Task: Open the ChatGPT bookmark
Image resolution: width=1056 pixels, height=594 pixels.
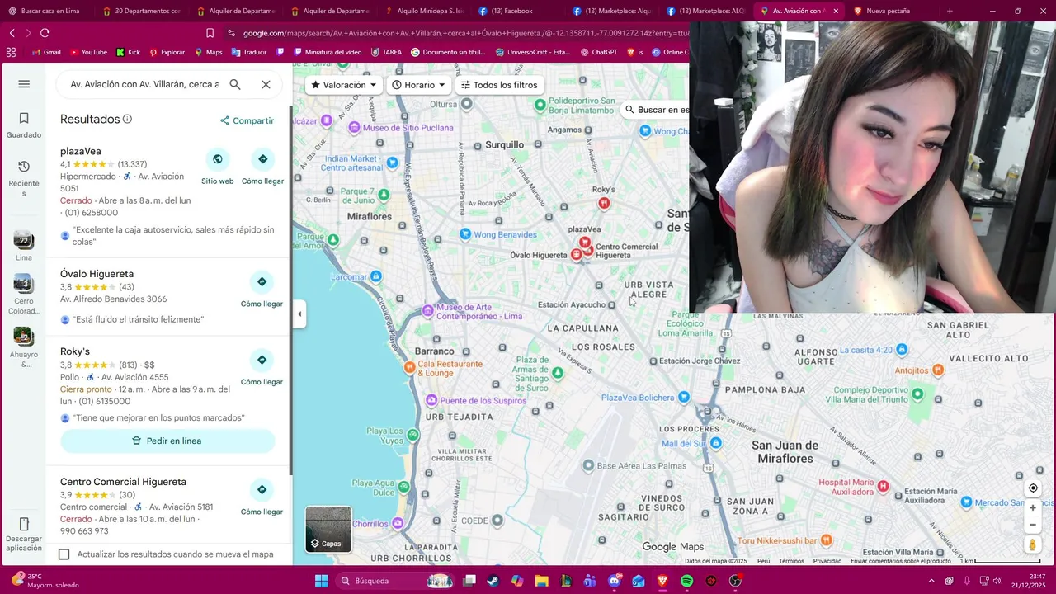Action: 599,52
